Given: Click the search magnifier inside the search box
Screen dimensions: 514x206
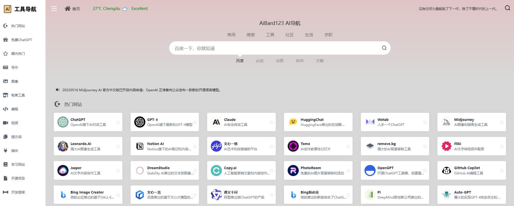Looking at the screenshot, I should [x=384, y=48].
